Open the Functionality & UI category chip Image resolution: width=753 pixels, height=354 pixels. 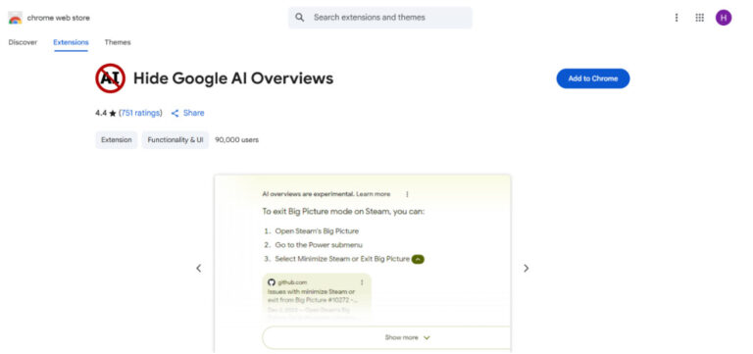176,140
